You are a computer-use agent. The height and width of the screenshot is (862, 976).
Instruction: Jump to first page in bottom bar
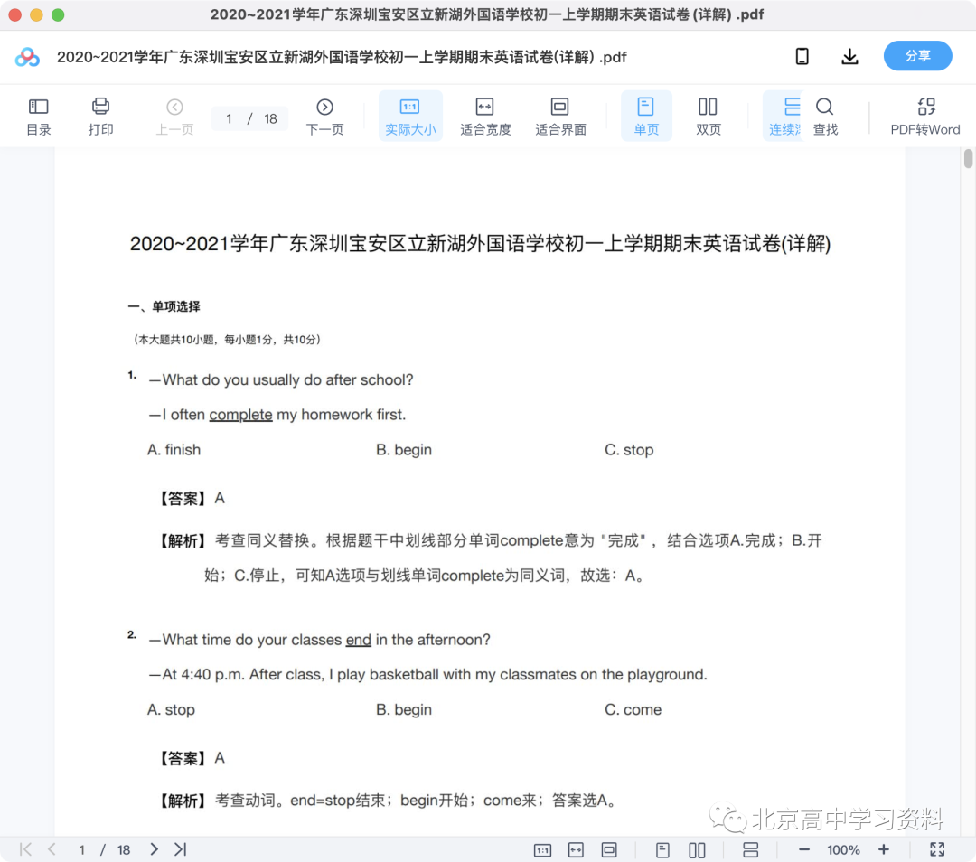tap(25, 849)
